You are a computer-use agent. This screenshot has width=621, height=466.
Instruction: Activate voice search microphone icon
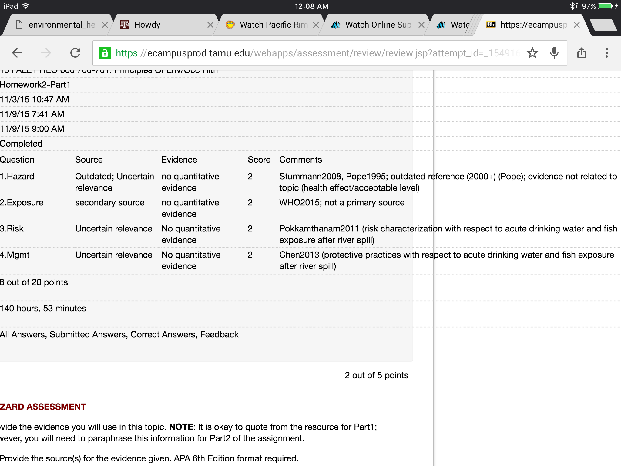click(554, 53)
